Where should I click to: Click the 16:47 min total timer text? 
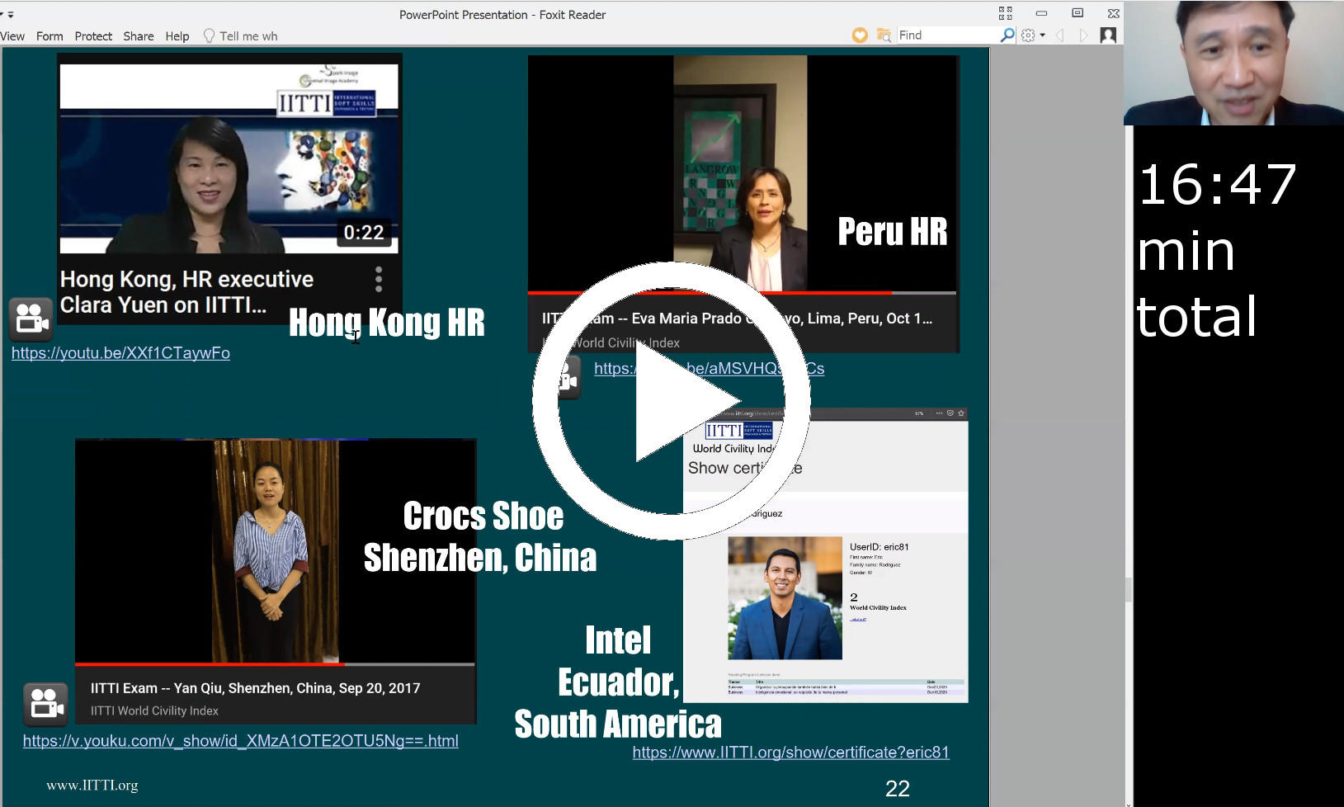(1216, 250)
